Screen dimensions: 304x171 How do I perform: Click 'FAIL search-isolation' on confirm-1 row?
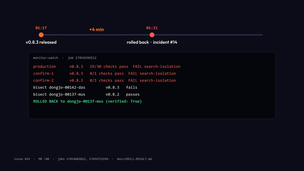point(152,74)
